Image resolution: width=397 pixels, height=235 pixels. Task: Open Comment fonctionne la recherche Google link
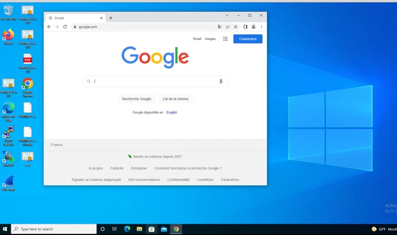click(188, 168)
